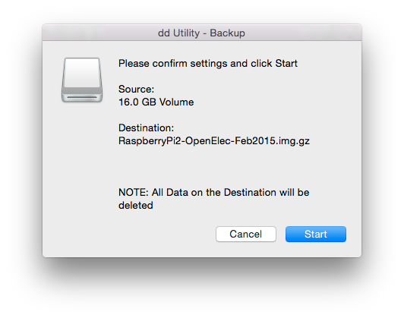Click the Source: label

tap(136, 89)
